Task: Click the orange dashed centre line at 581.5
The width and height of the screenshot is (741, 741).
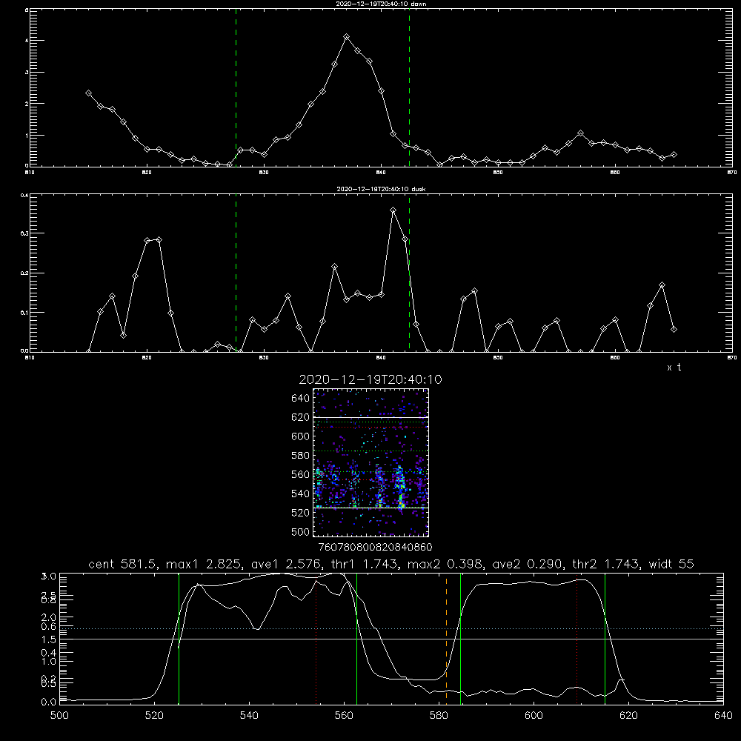Action: (446, 639)
